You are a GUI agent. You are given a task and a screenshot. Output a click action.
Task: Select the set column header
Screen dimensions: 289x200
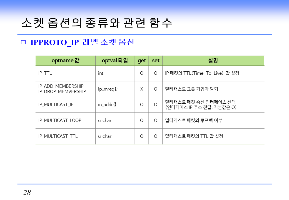[156, 61]
